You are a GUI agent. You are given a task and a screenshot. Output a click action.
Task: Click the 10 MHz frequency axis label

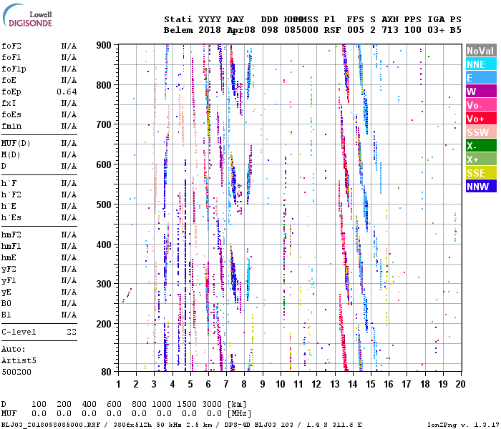coord(281,384)
